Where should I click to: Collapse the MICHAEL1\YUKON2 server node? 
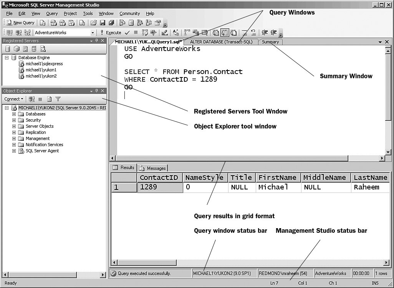click(7, 108)
